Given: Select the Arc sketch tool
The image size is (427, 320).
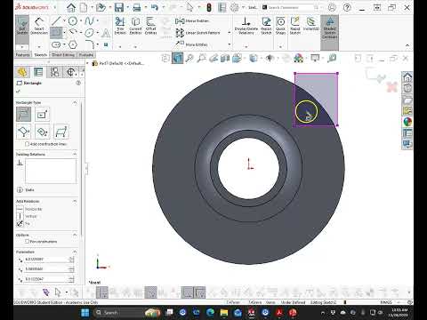Looking at the screenshot, I should coord(73,32).
